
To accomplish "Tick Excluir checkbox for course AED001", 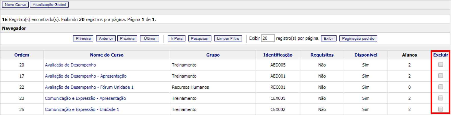I will [x=441, y=76].
